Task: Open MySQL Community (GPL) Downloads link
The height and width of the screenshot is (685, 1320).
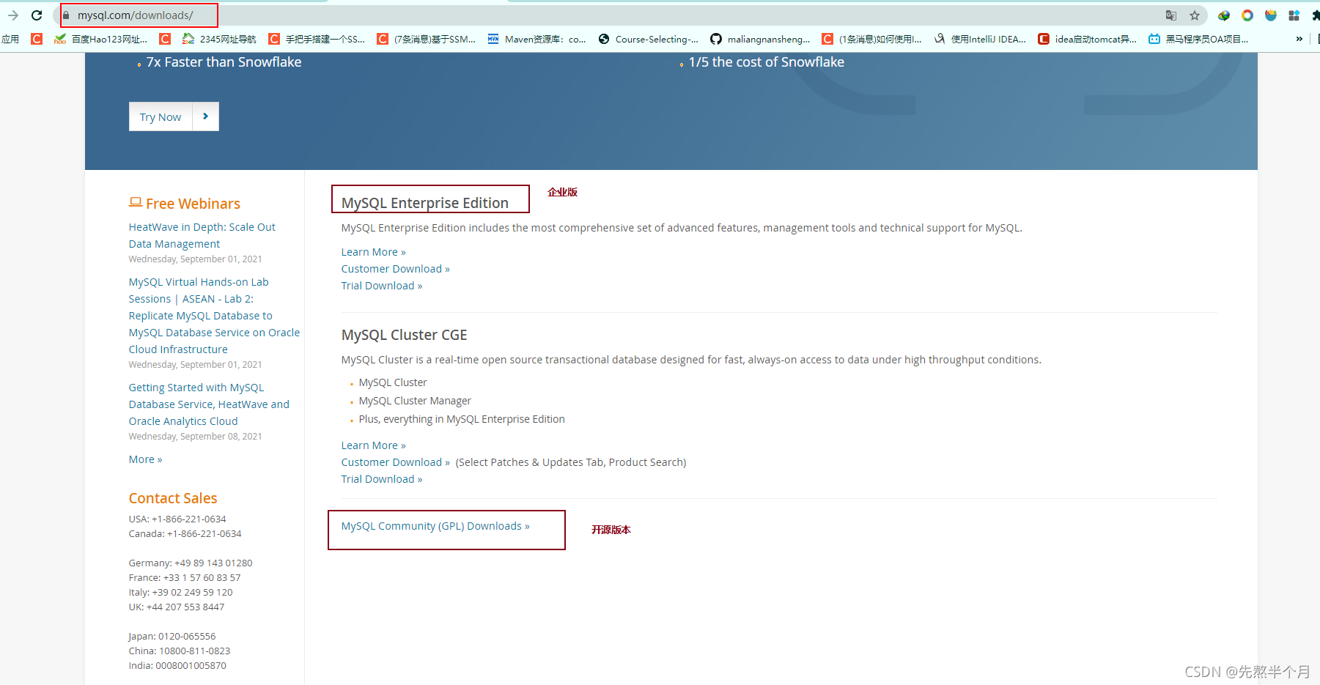Action: pos(435,526)
